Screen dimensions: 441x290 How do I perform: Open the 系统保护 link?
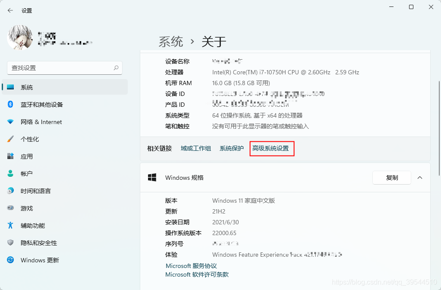[x=231, y=148]
